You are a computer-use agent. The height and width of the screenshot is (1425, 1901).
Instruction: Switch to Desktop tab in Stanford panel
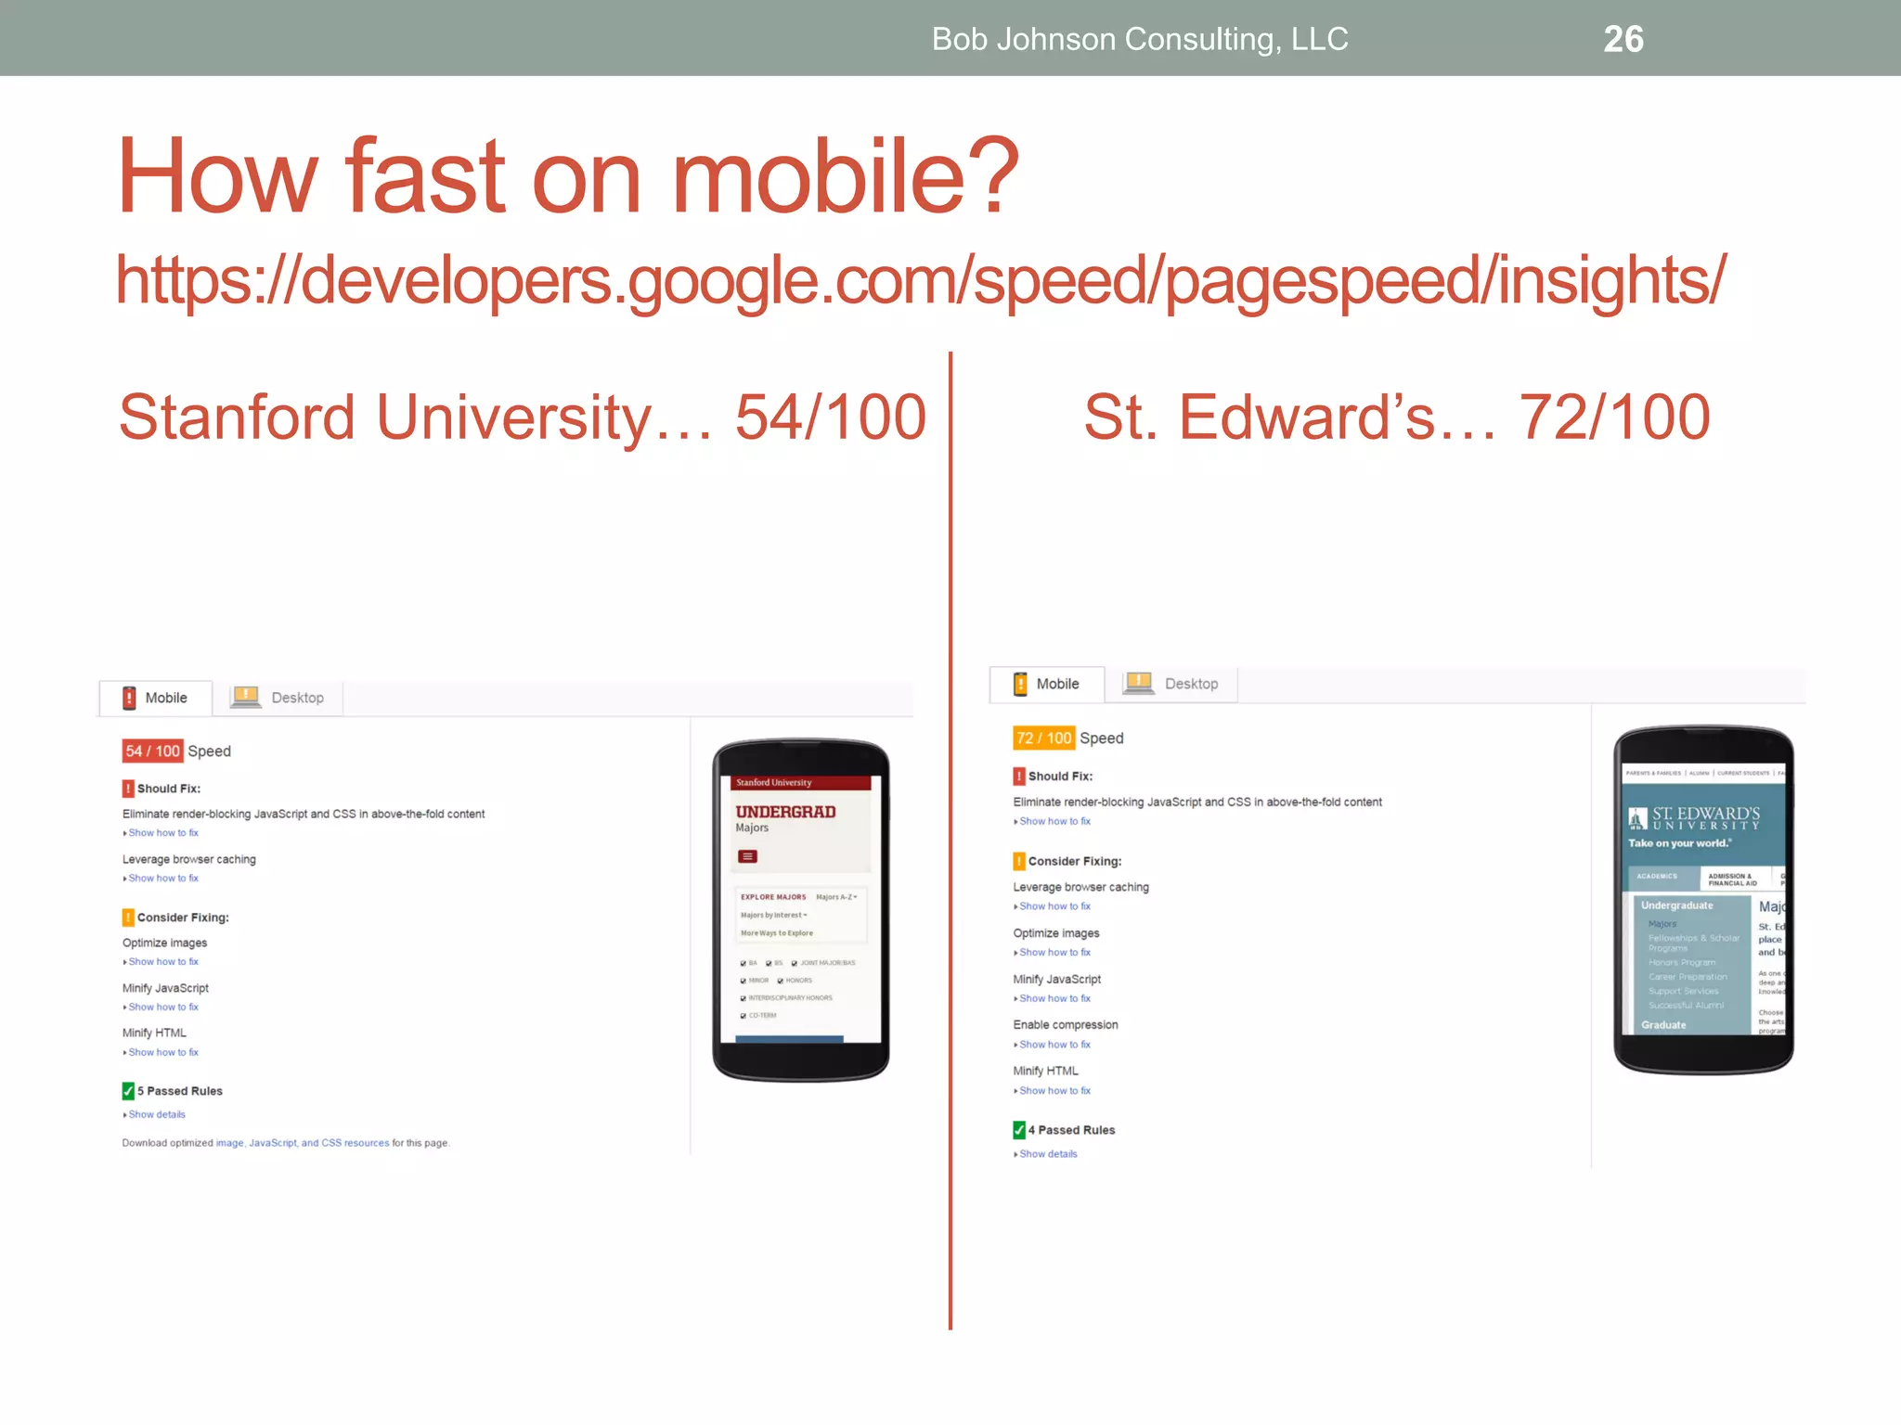[x=278, y=698]
